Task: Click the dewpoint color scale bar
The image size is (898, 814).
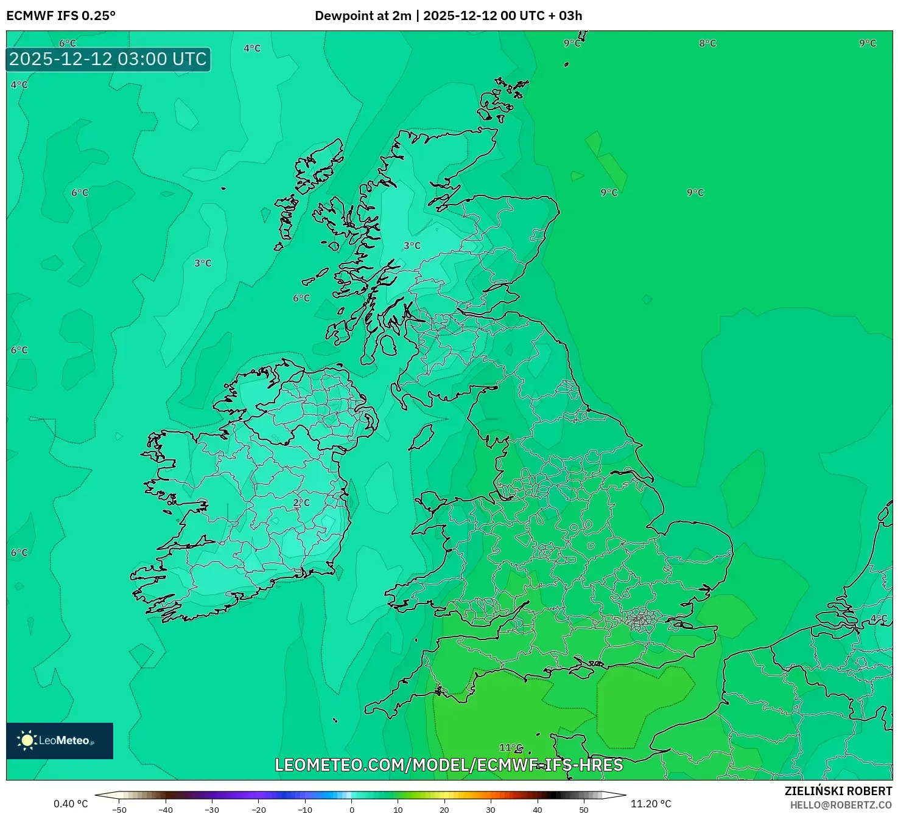Action: coord(360,794)
